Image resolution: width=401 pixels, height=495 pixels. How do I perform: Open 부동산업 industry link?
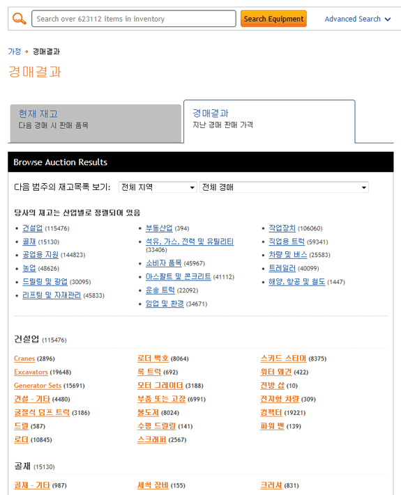pyautogui.click(x=159, y=228)
